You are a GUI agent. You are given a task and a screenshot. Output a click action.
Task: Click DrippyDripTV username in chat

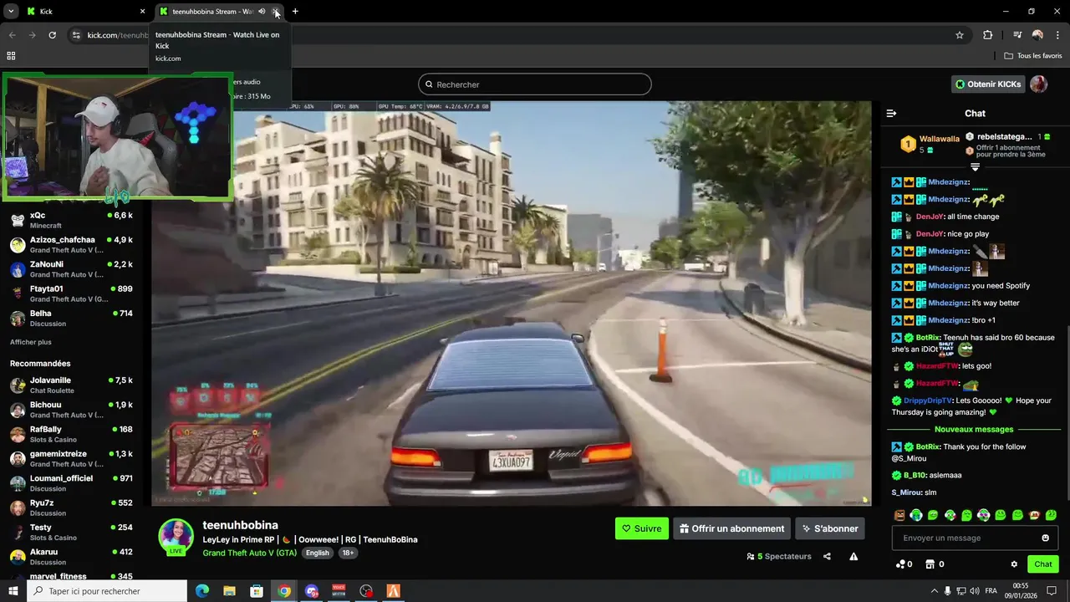click(x=928, y=400)
